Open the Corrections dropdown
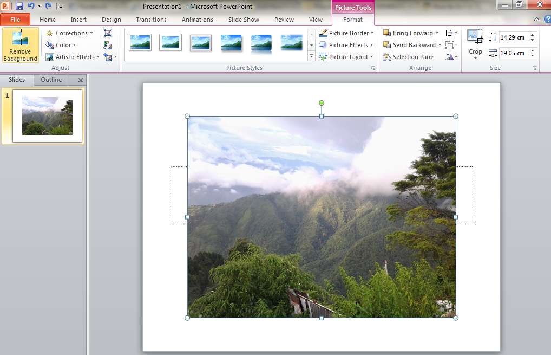The image size is (551, 355). pos(70,33)
